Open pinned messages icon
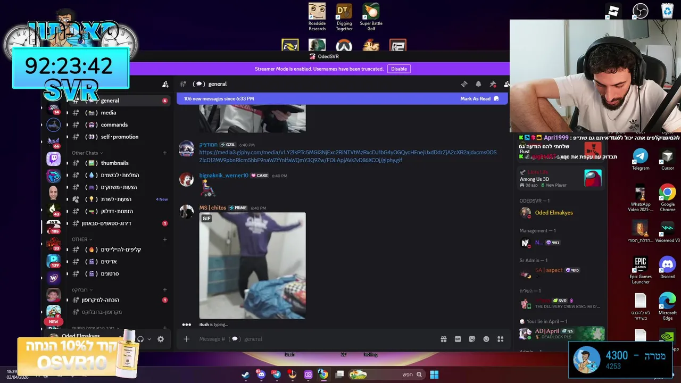Image resolution: width=681 pixels, height=383 pixels. (x=493, y=84)
